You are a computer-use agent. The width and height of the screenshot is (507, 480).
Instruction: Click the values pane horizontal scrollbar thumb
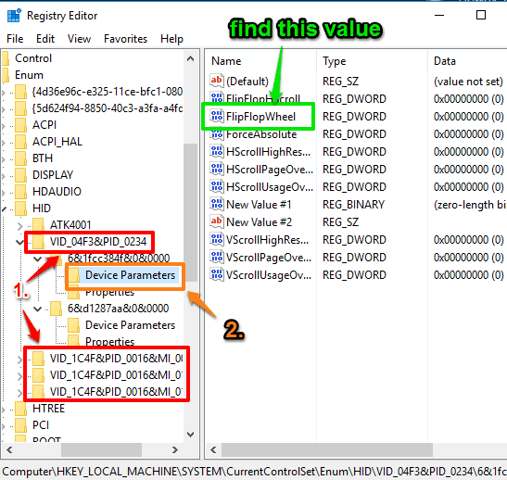[327, 449]
